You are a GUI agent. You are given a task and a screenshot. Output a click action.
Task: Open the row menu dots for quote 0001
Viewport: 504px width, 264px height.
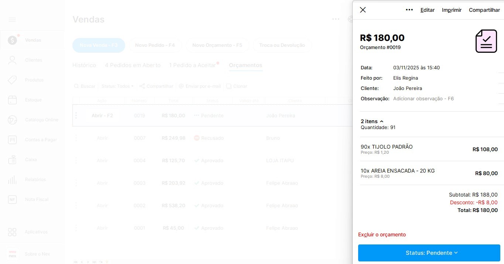pyautogui.click(x=76, y=228)
